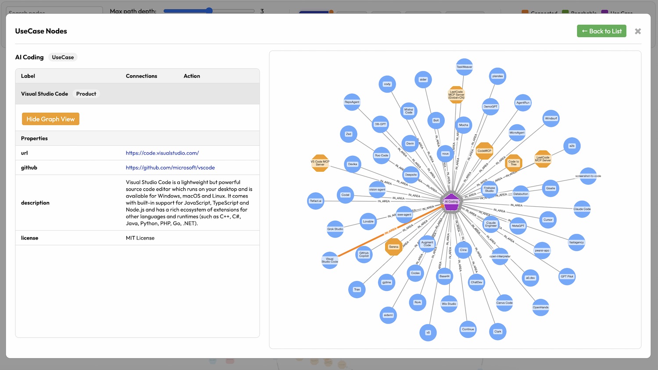Select the aider node
The width and height of the screenshot is (658, 370).
[423, 80]
